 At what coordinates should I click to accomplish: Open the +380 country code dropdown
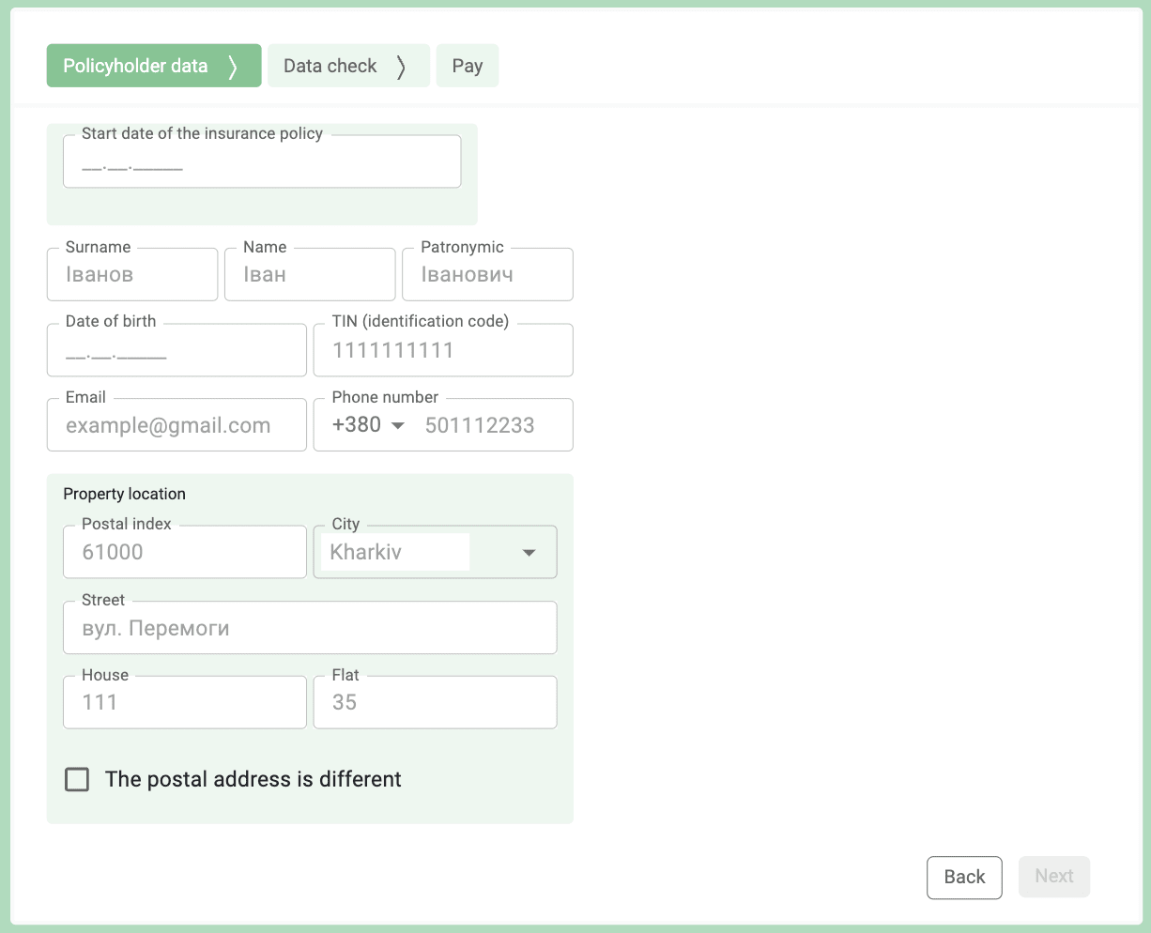366,424
